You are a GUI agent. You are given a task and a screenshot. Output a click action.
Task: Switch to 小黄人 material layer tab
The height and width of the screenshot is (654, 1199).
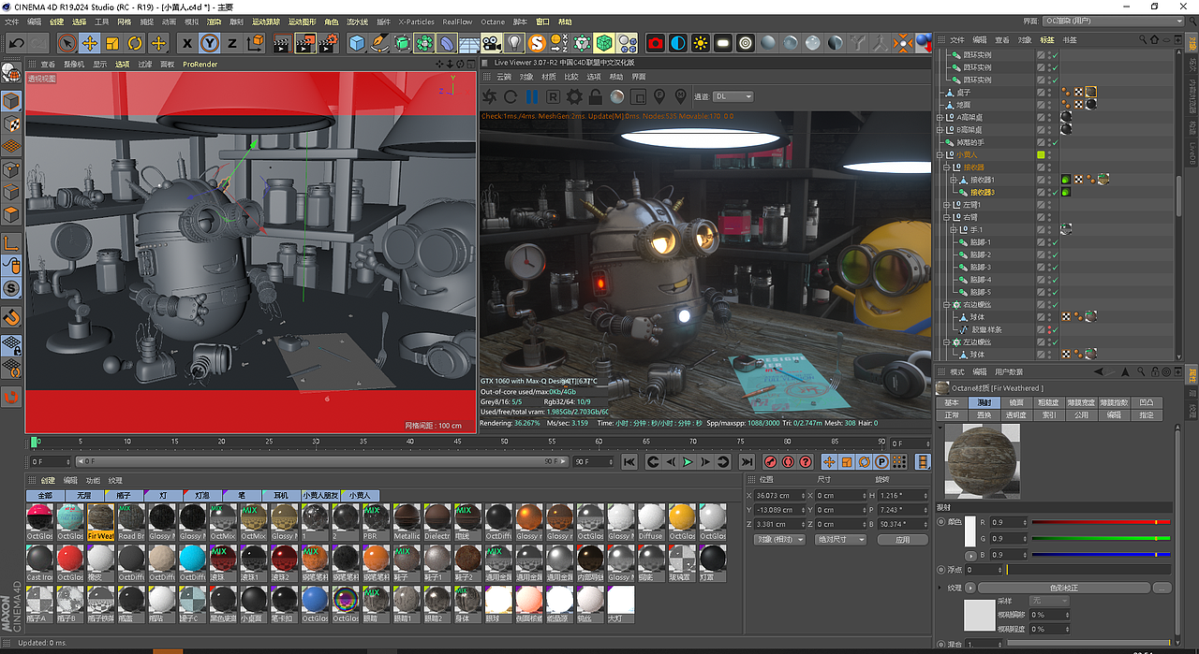[361, 495]
